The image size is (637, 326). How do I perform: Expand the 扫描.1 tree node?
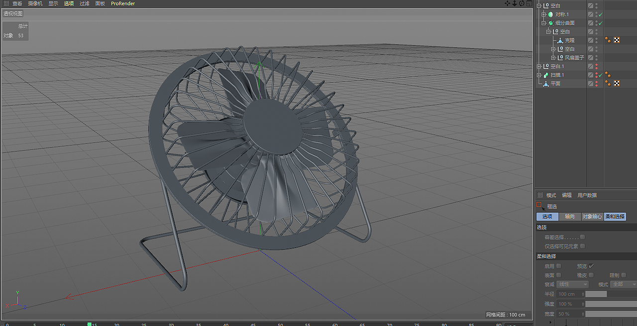pyautogui.click(x=539, y=75)
